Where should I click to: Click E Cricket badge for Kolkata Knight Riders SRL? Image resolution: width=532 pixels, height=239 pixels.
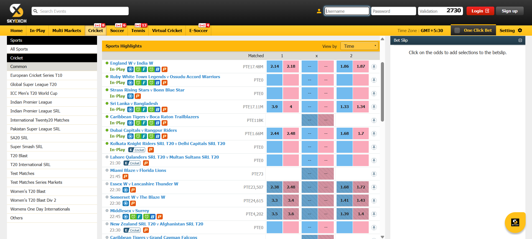[x=137, y=150]
